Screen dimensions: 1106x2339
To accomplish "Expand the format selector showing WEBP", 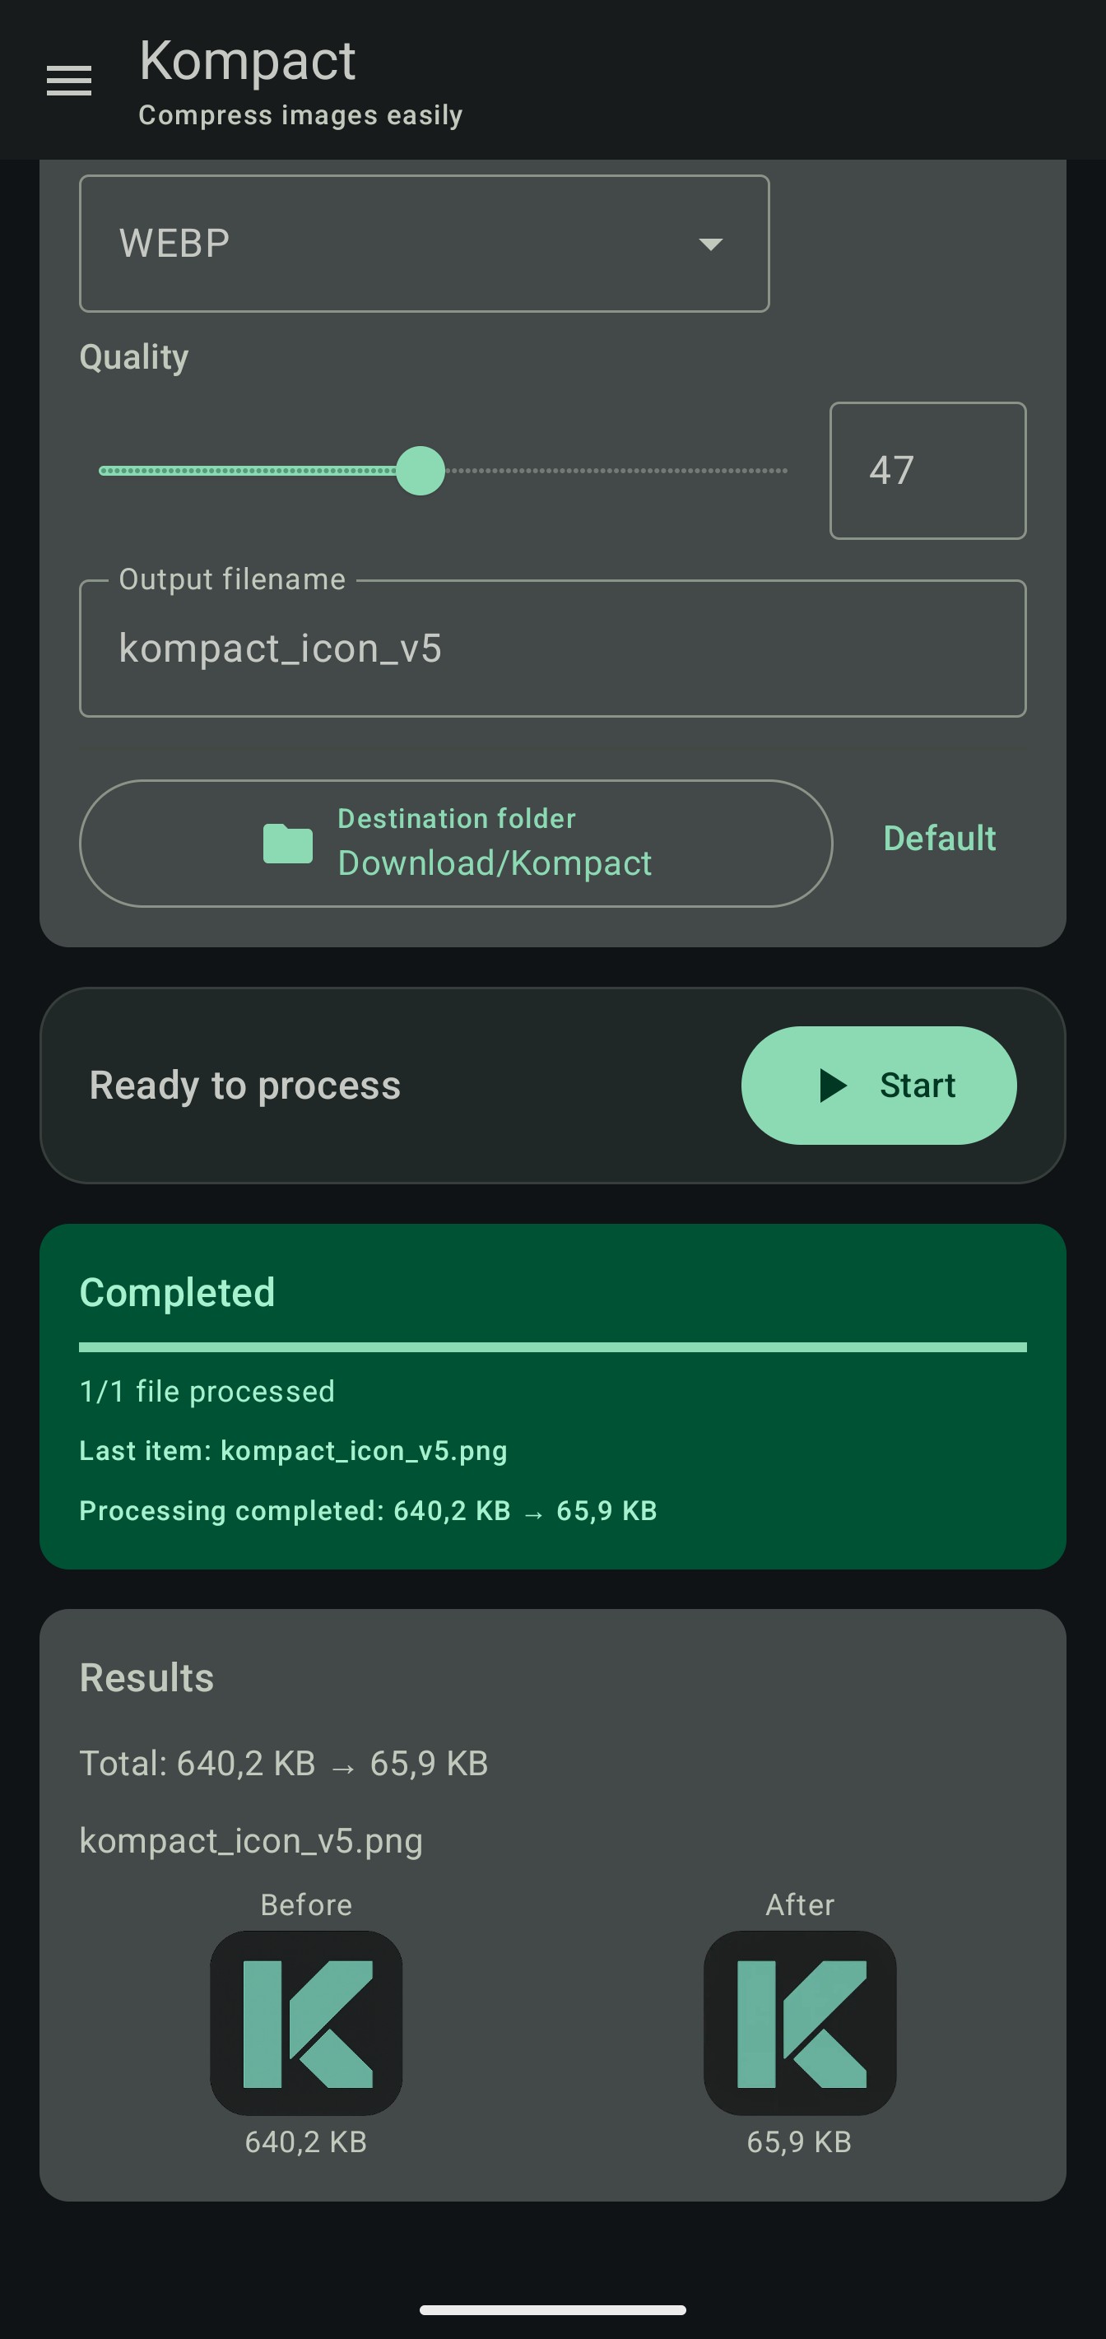I will click(423, 241).
